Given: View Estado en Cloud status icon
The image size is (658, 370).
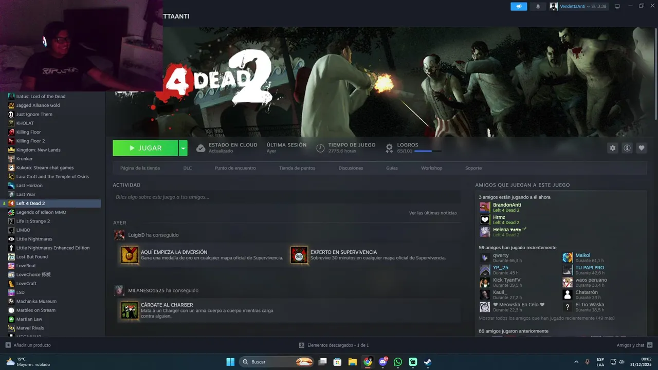Looking at the screenshot, I should [x=201, y=148].
